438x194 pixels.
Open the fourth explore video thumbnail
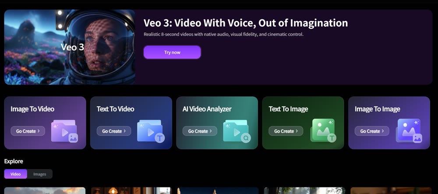(x=304, y=190)
